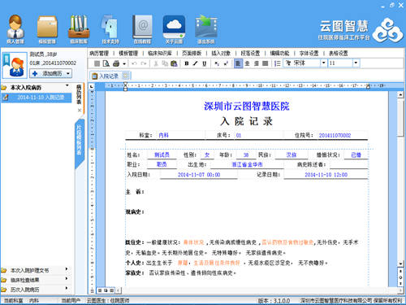Select 2014-11-10 入院记录 in record list
This screenshot has width=406, height=305.
click(x=37, y=98)
